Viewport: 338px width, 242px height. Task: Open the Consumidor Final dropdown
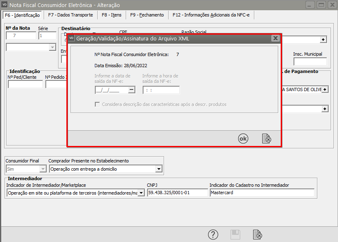click(43, 169)
